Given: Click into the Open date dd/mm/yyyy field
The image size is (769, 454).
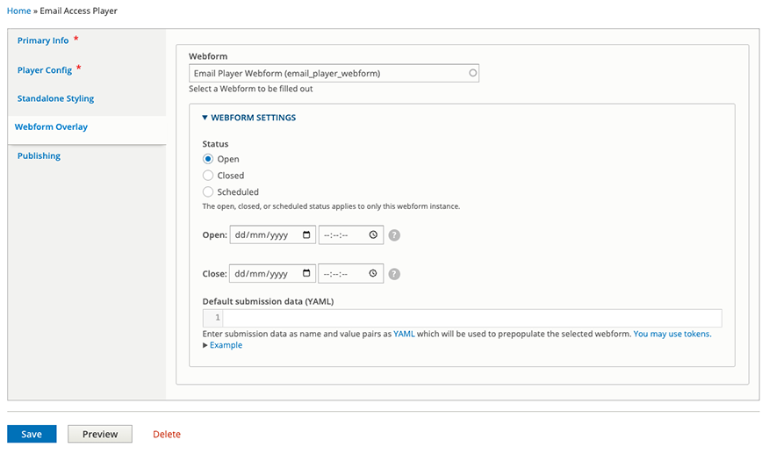Looking at the screenshot, I should point(273,234).
